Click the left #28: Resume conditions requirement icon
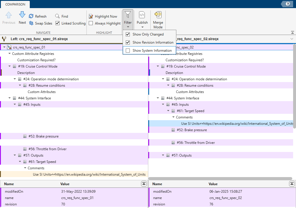This screenshot has height=208, width=296. pos(25,86)
